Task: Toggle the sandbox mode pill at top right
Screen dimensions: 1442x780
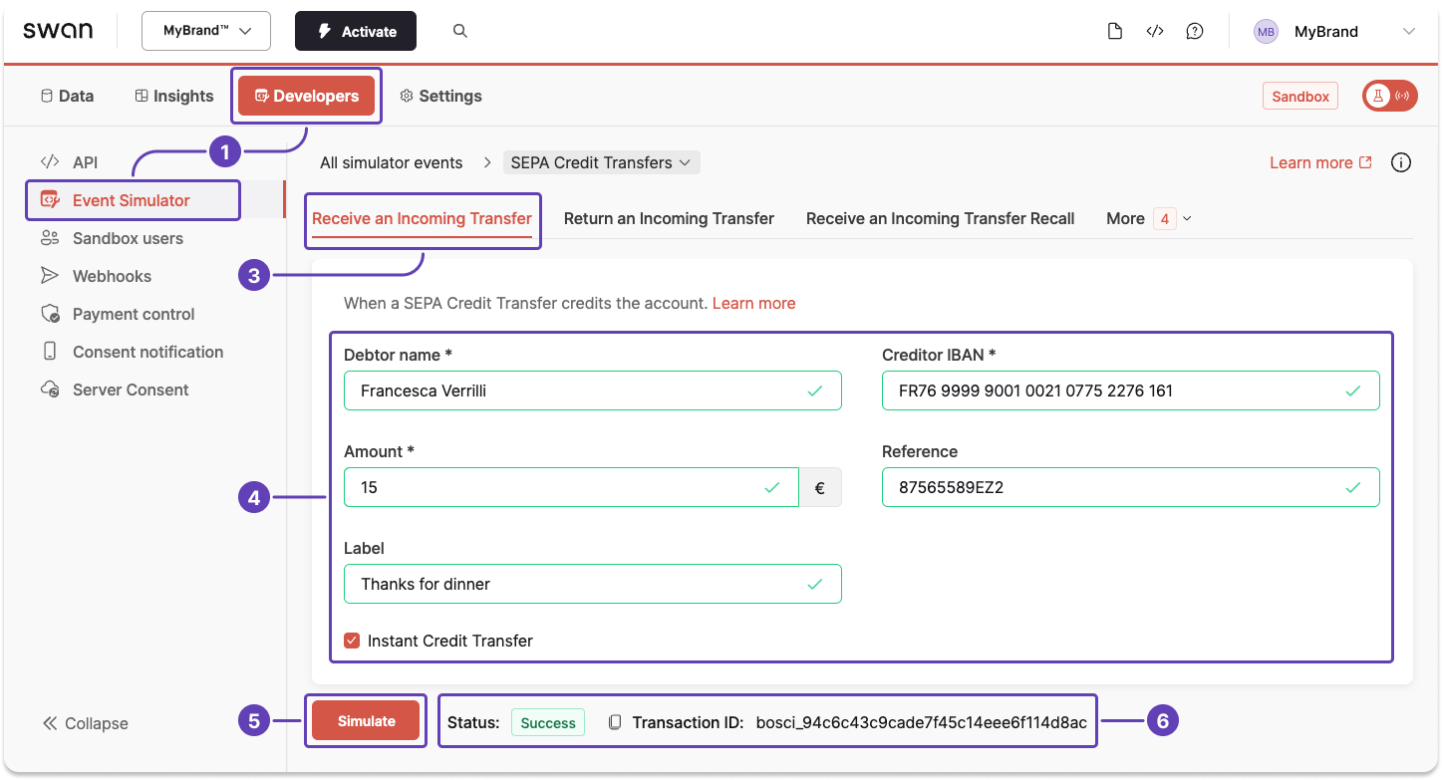Action: (x=1389, y=96)
